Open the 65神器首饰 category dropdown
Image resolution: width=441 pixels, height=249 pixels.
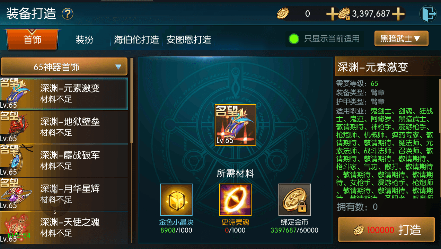pyautogui.click(x=64, y=66)
